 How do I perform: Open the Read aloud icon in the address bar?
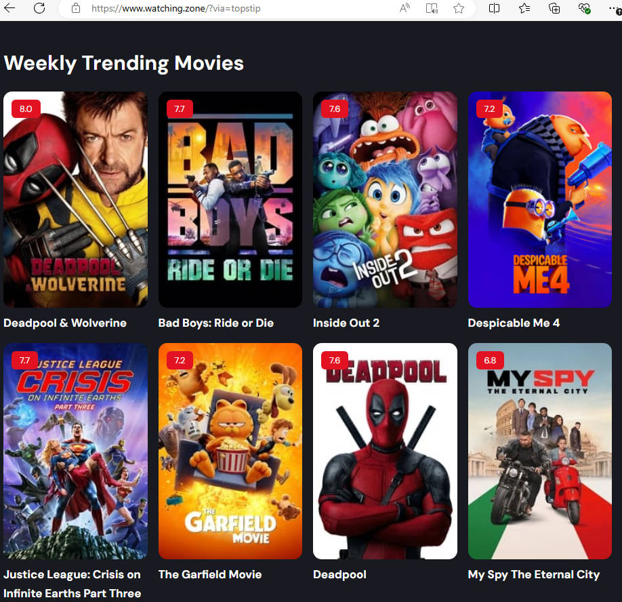(x=405, y=8)
